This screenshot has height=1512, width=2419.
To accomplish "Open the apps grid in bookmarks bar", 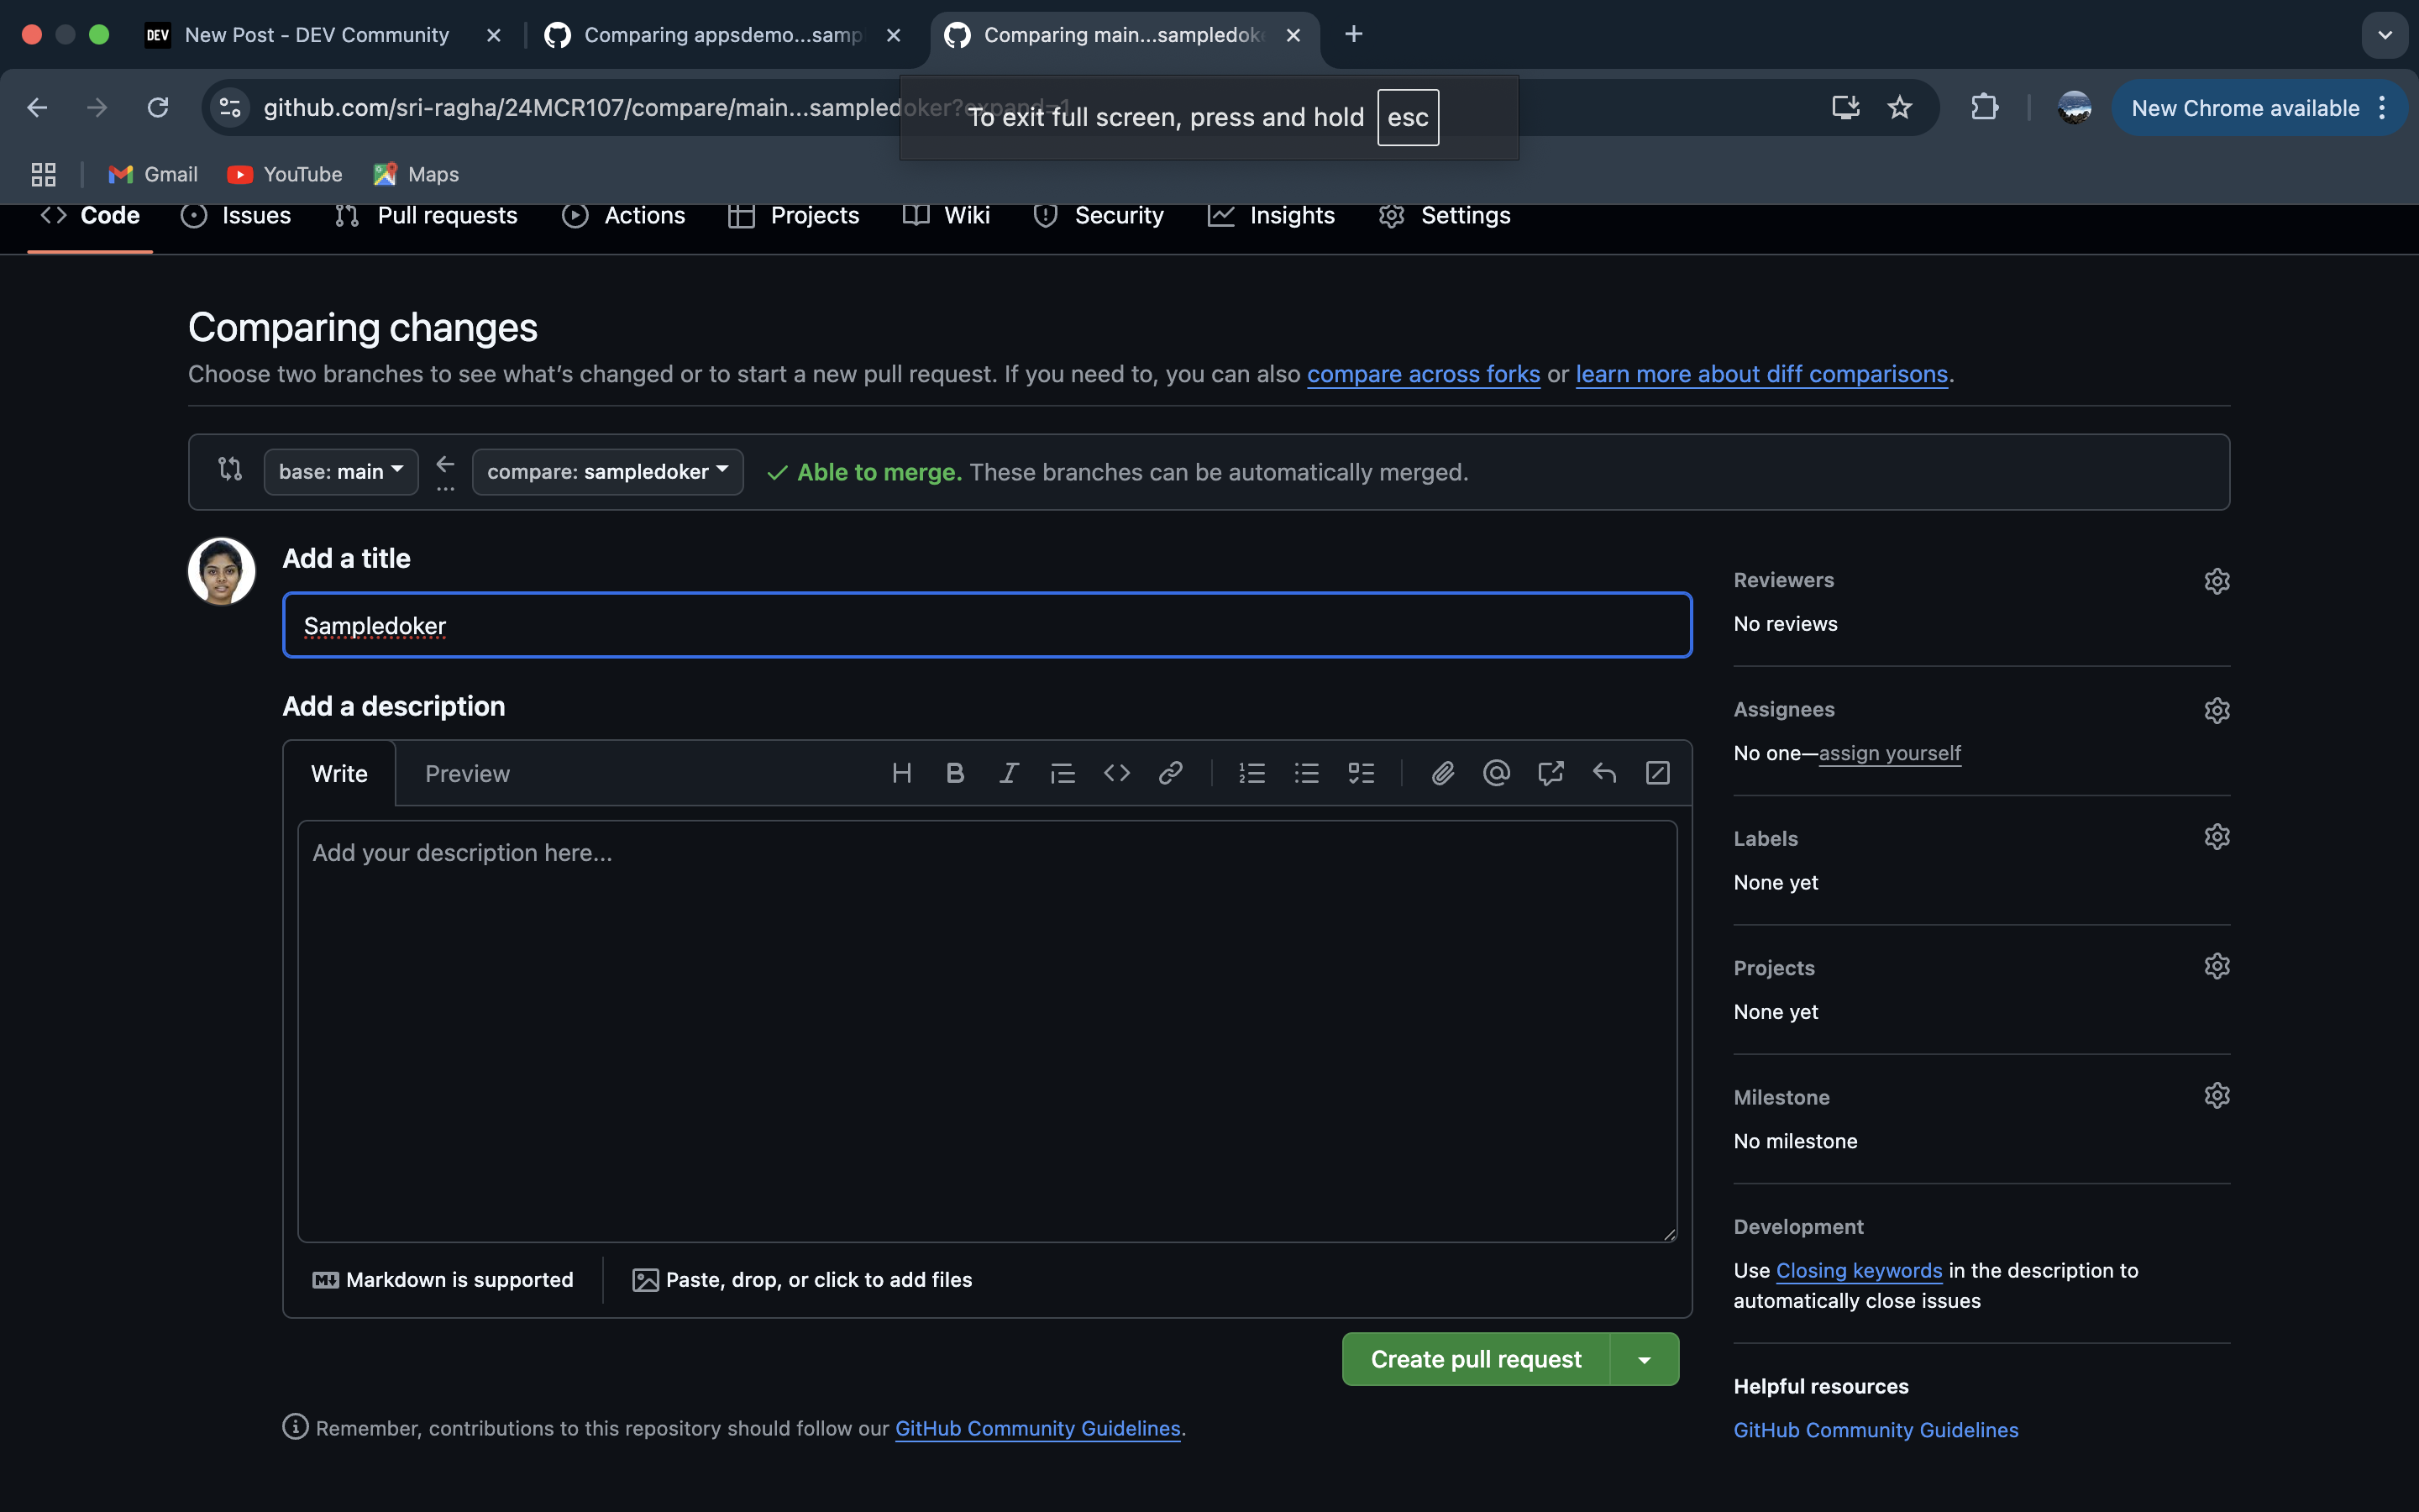I will [x=43, y=174].
